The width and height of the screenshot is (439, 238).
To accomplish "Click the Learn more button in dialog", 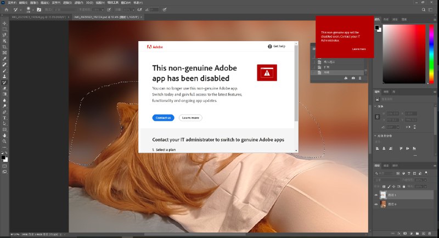I will pyautogui.click(x=190, y=118).
